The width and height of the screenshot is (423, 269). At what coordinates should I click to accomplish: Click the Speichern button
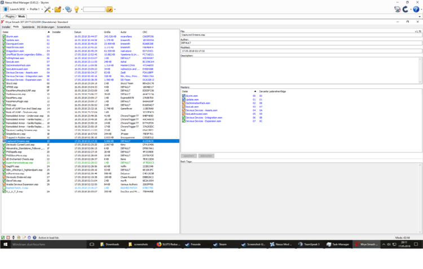click(189, 156)
